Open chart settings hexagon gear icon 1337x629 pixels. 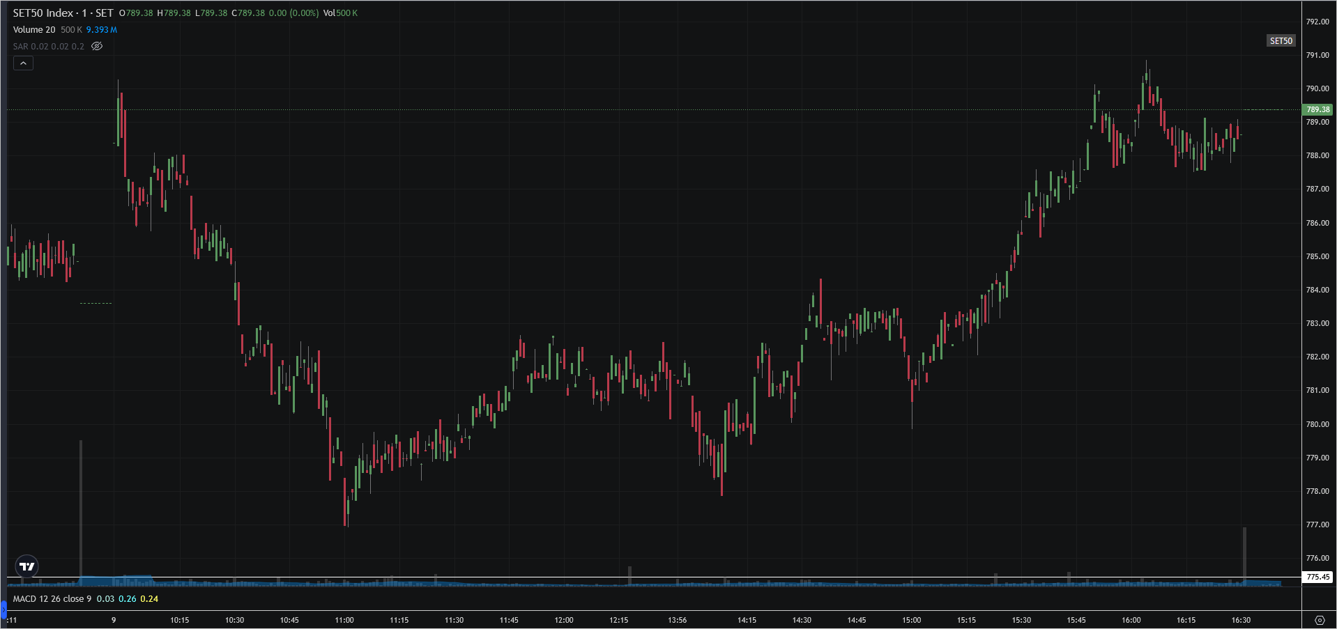pos(1319,620)
